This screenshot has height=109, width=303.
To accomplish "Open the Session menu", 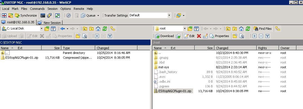I will [52, 9].
